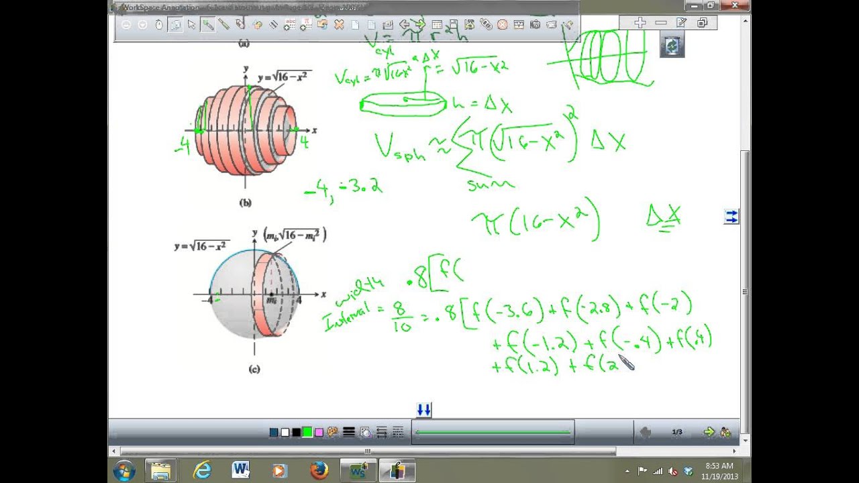Select the white color swatch
This screenshot has height=483, width=859.
coord(285,432)
